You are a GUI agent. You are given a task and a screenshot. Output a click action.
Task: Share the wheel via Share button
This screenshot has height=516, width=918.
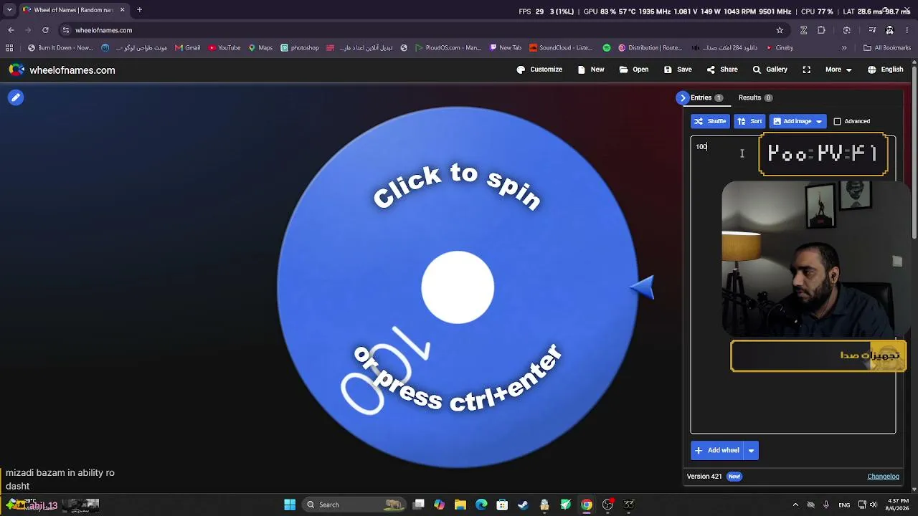(x=722, y=70)
